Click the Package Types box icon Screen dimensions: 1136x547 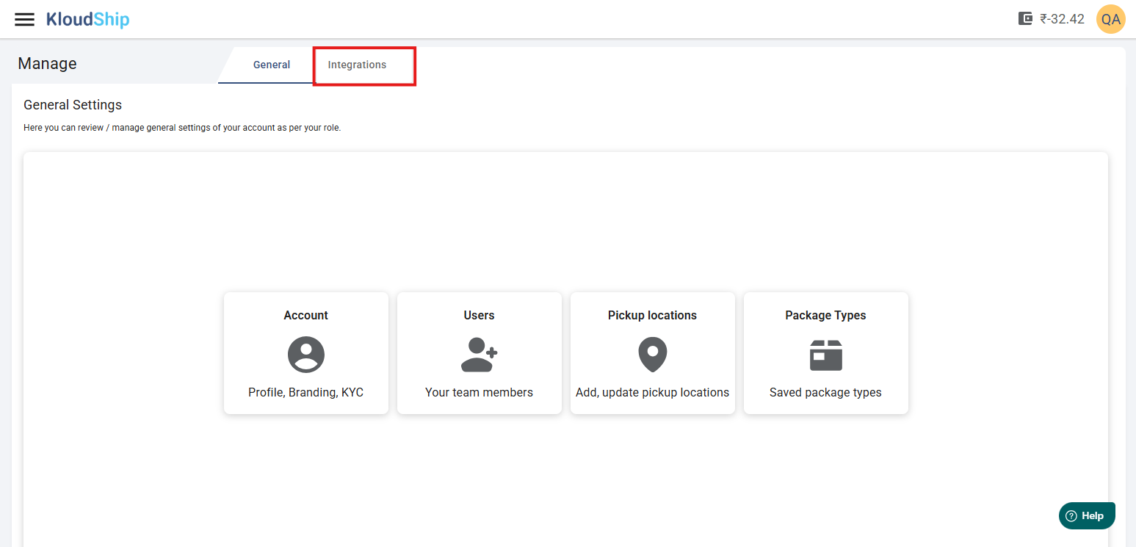[825, 355]
